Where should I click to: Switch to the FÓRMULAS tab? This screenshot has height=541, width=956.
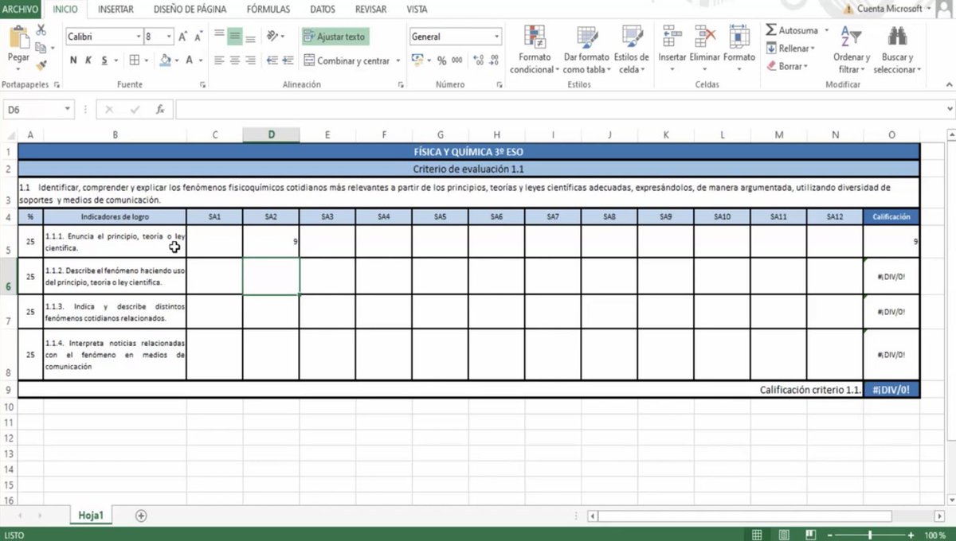pyautogui.click(x=268, y=10)
